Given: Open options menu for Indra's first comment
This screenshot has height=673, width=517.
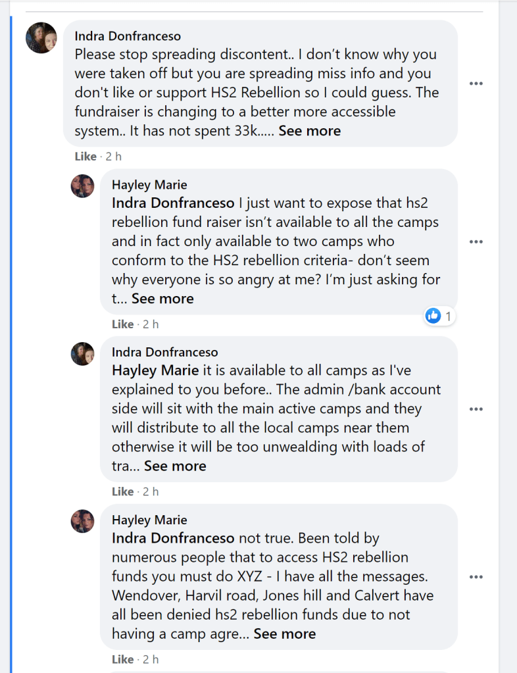Looking at the screenshot, I should coord(476,84).
